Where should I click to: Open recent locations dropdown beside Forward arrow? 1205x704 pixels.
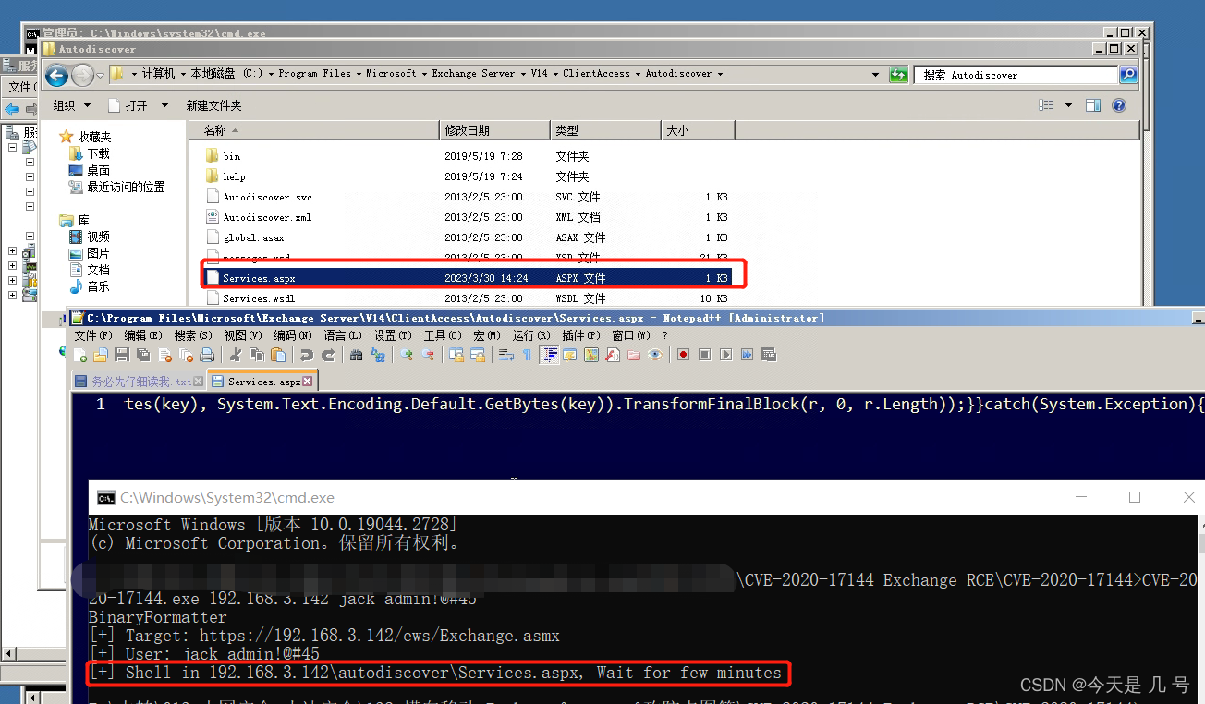tap(100, 75)
